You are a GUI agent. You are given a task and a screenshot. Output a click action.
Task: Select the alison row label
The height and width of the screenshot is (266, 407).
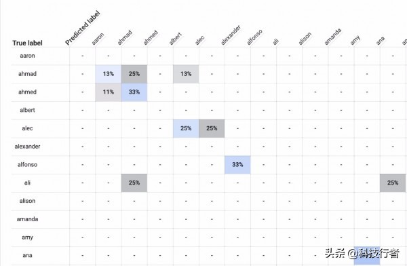click(27, 201)
